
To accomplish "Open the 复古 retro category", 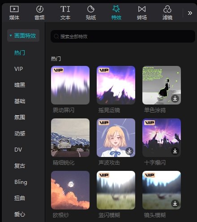I will (x=20, y=166).
